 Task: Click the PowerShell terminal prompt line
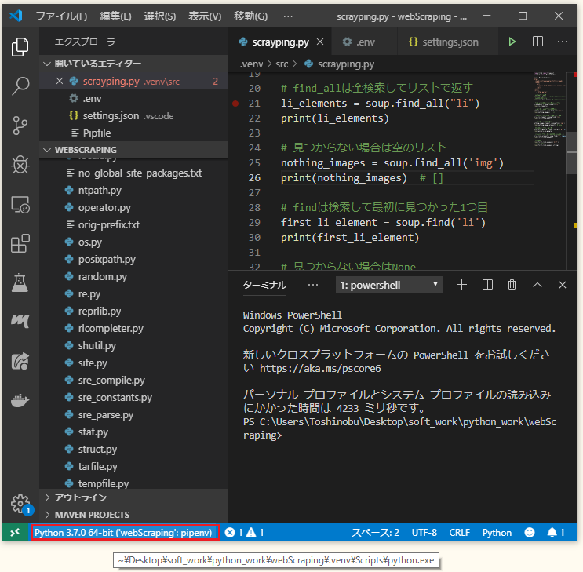click(399, 428)
